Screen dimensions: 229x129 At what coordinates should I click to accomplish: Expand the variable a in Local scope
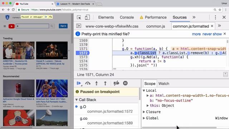point(148,96)
